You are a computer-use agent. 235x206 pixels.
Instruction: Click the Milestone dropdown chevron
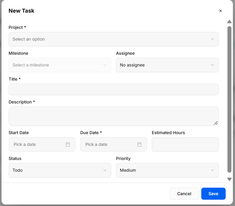(x=105, y=65)
